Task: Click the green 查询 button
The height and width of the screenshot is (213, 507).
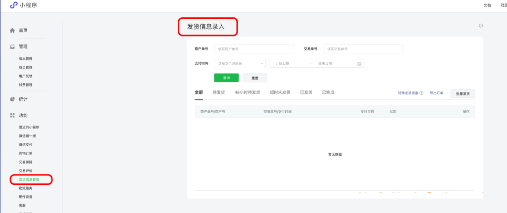Action: click(x=226, y=78)
